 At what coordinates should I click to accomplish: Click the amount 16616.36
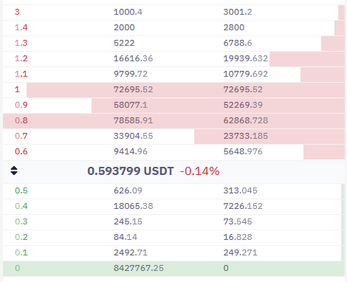(x=133, y=58)
